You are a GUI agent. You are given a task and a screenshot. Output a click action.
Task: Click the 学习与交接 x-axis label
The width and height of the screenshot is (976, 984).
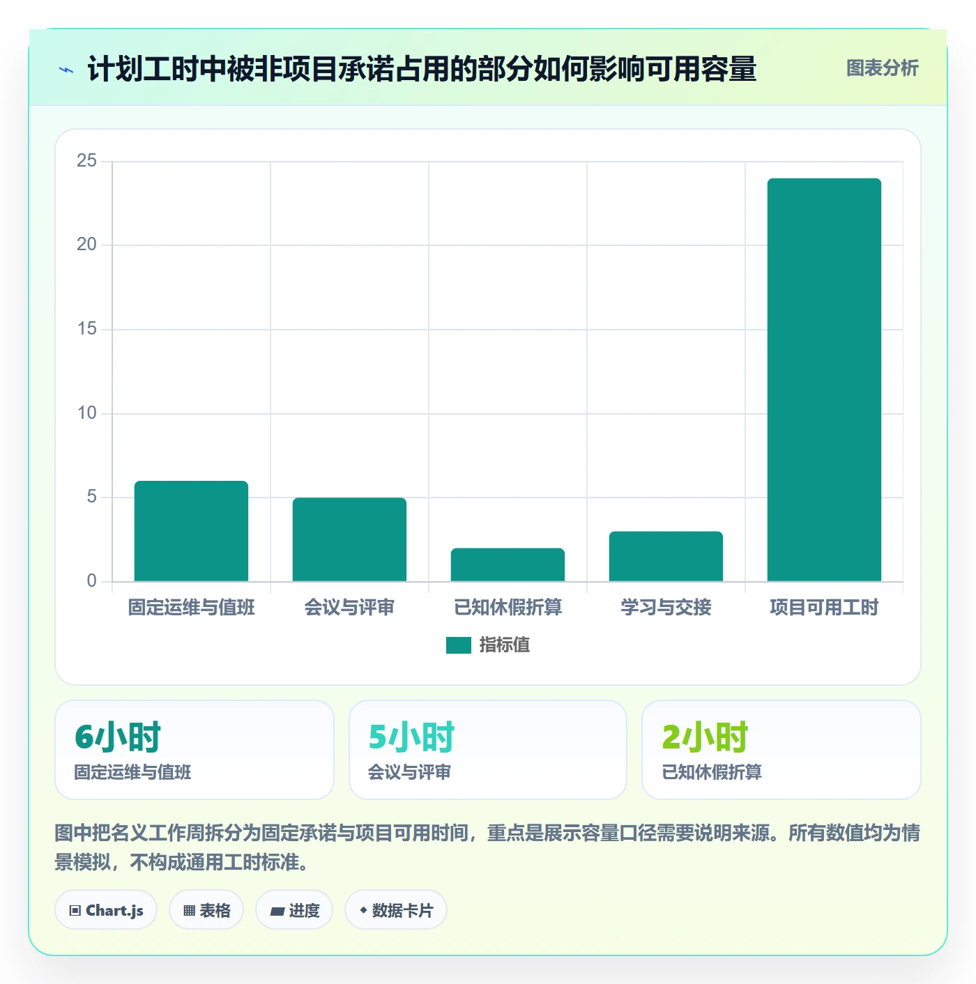666,608
